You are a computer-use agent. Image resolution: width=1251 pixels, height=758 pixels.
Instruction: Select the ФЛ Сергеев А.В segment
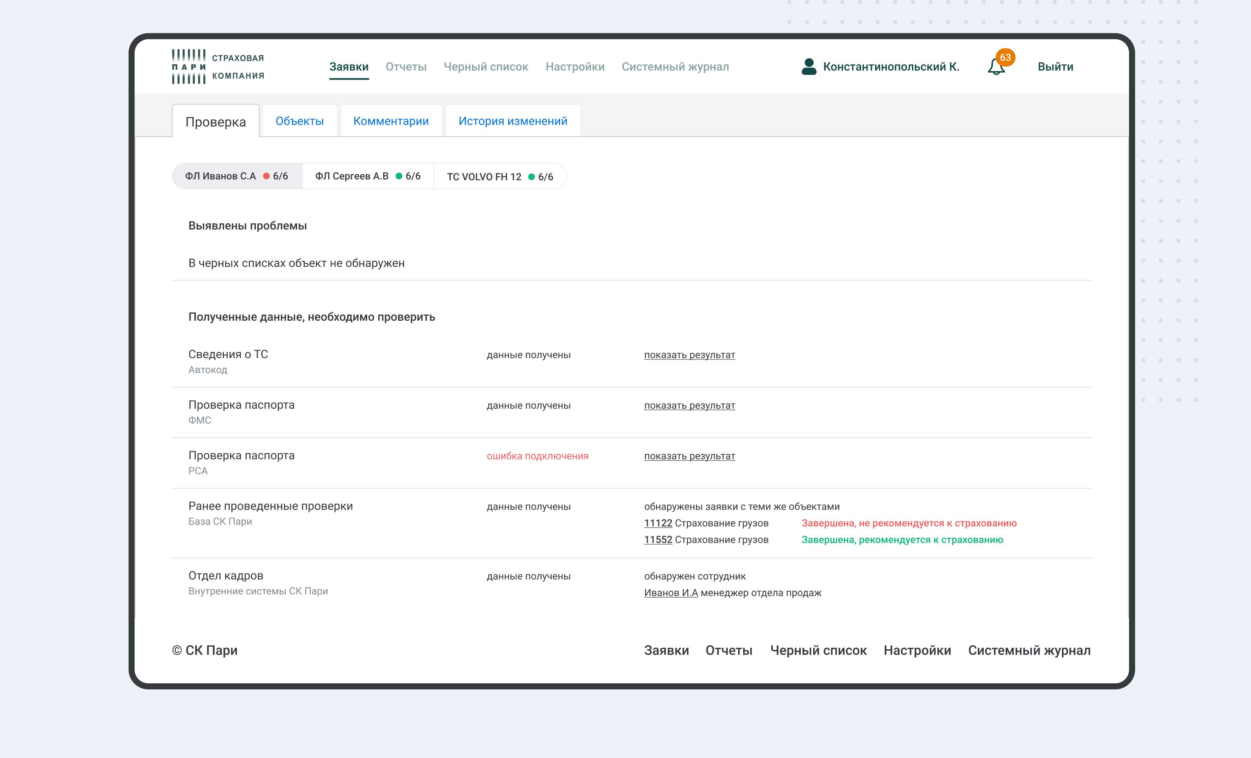[x=368, y=176]
